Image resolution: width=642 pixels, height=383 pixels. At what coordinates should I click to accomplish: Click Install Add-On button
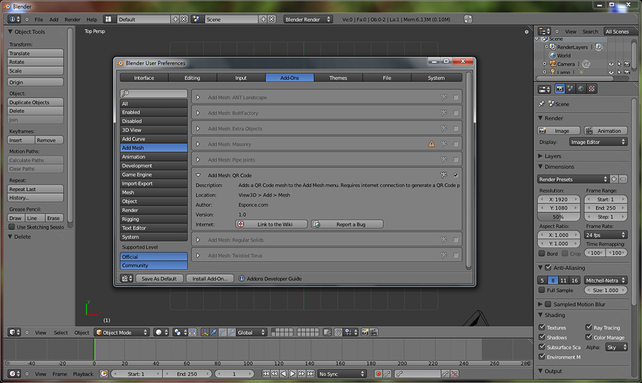click(210, 278)
